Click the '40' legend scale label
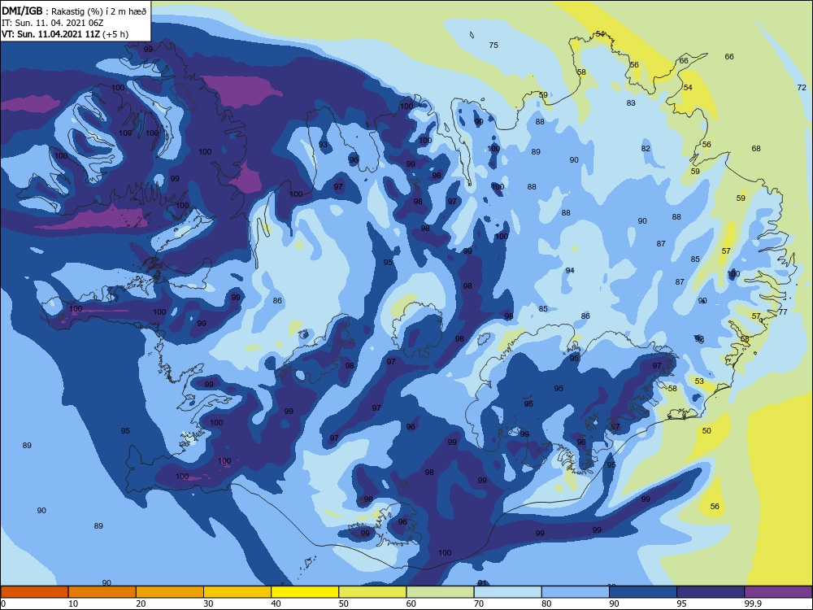Viewport: 813px width, 610px height. 276,603
